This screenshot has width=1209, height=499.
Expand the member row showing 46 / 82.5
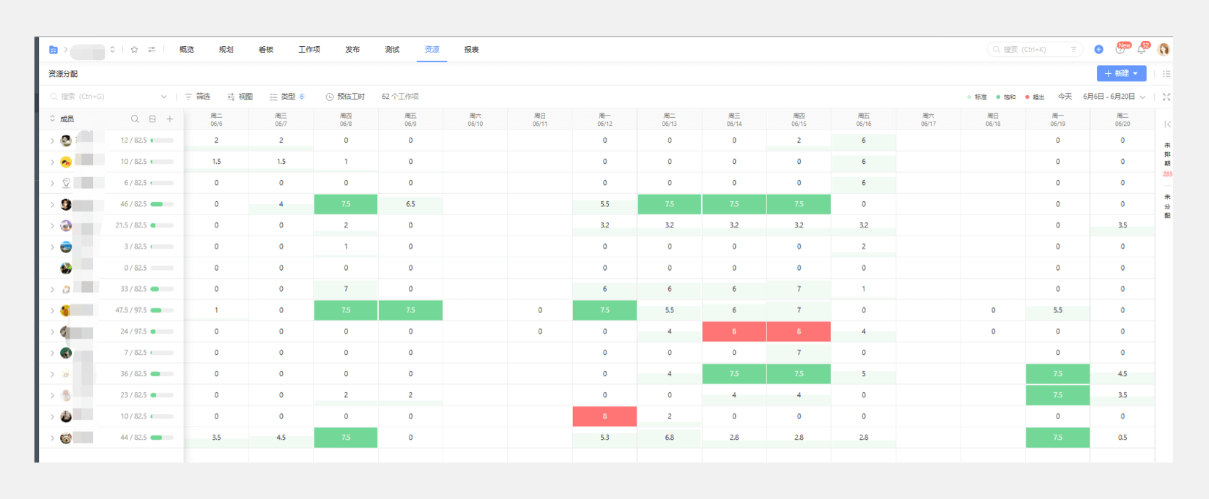52,205
